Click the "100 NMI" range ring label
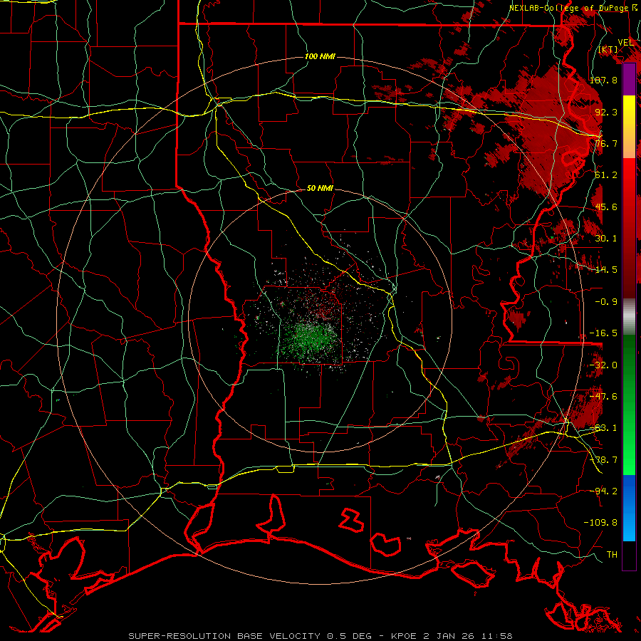Image resolution: width=641 pixels, height=641 pixels. coord(320,56)
